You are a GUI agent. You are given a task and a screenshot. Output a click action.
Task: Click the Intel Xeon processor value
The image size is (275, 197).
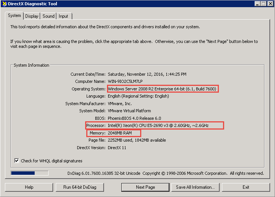pos(158,125)
